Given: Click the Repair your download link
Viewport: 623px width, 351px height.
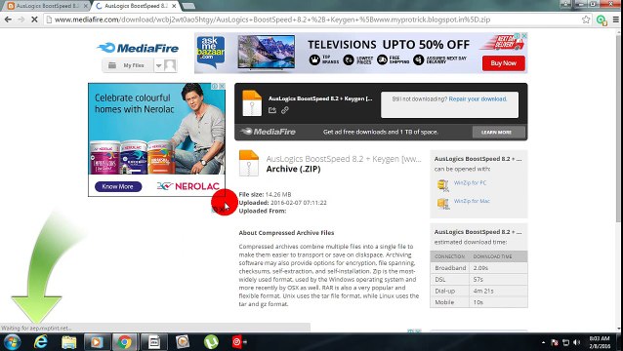Looking at the screenshot, I should [x=478, y=99].
